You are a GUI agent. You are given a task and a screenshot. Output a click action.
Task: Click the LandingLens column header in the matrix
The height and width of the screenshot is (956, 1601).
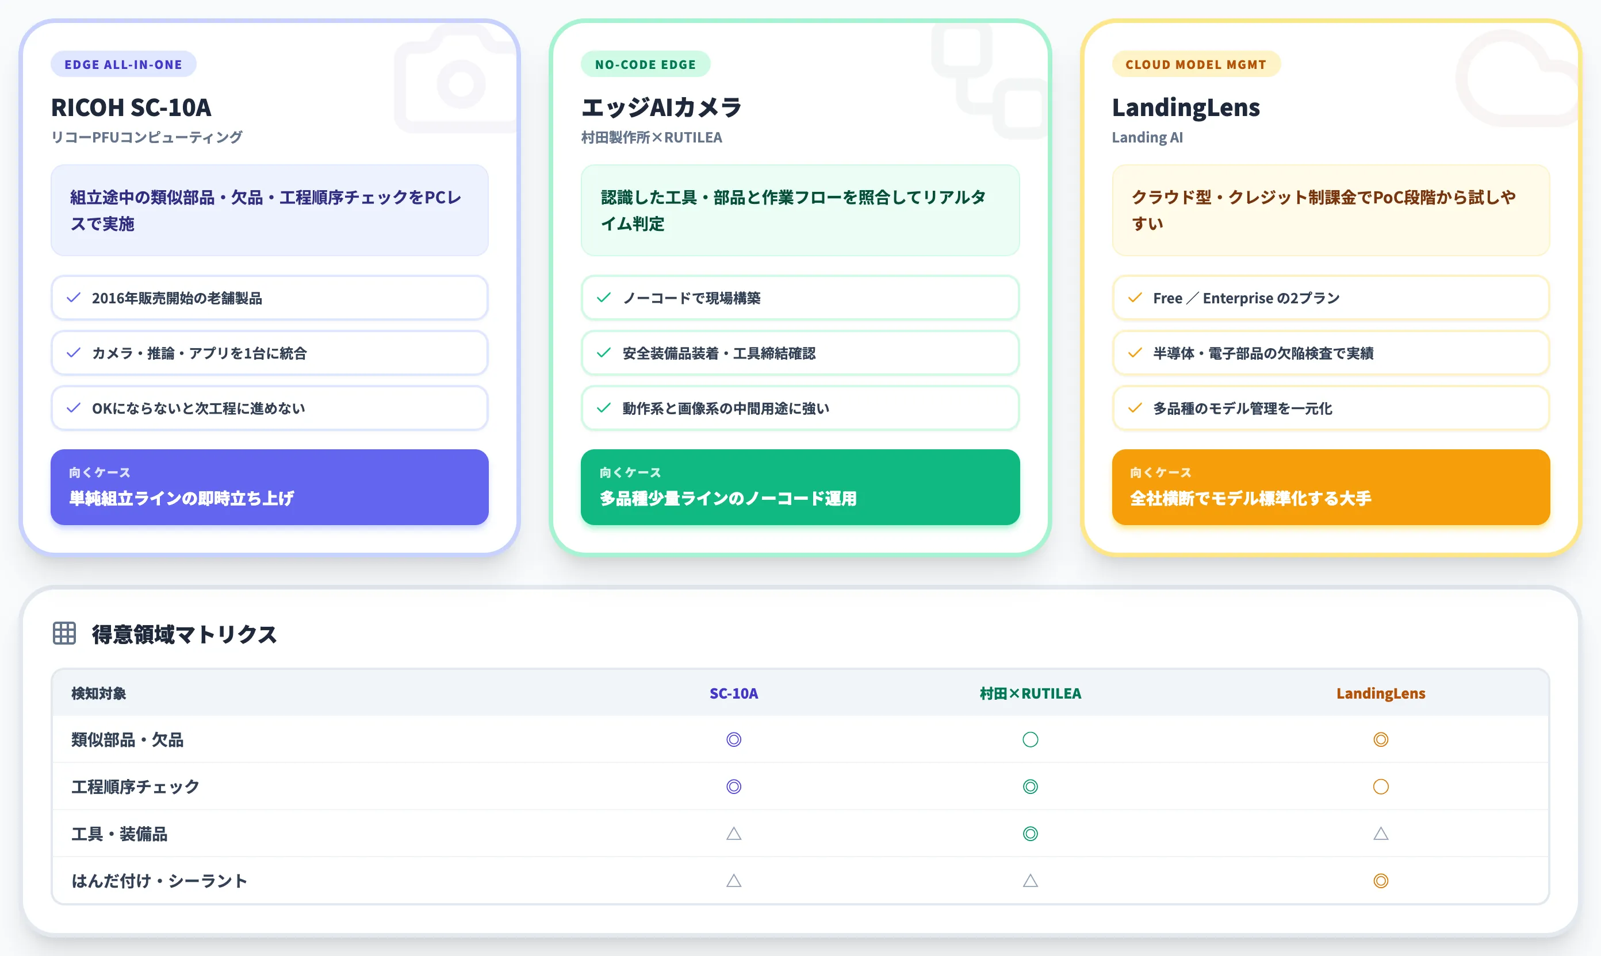(1381, 693)
